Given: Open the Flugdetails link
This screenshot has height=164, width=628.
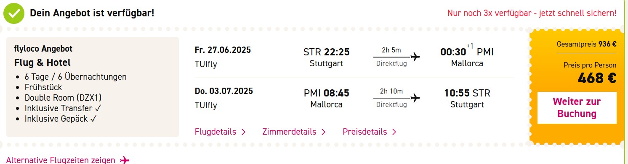Looking at the screenshot, I should click(216, 132).
